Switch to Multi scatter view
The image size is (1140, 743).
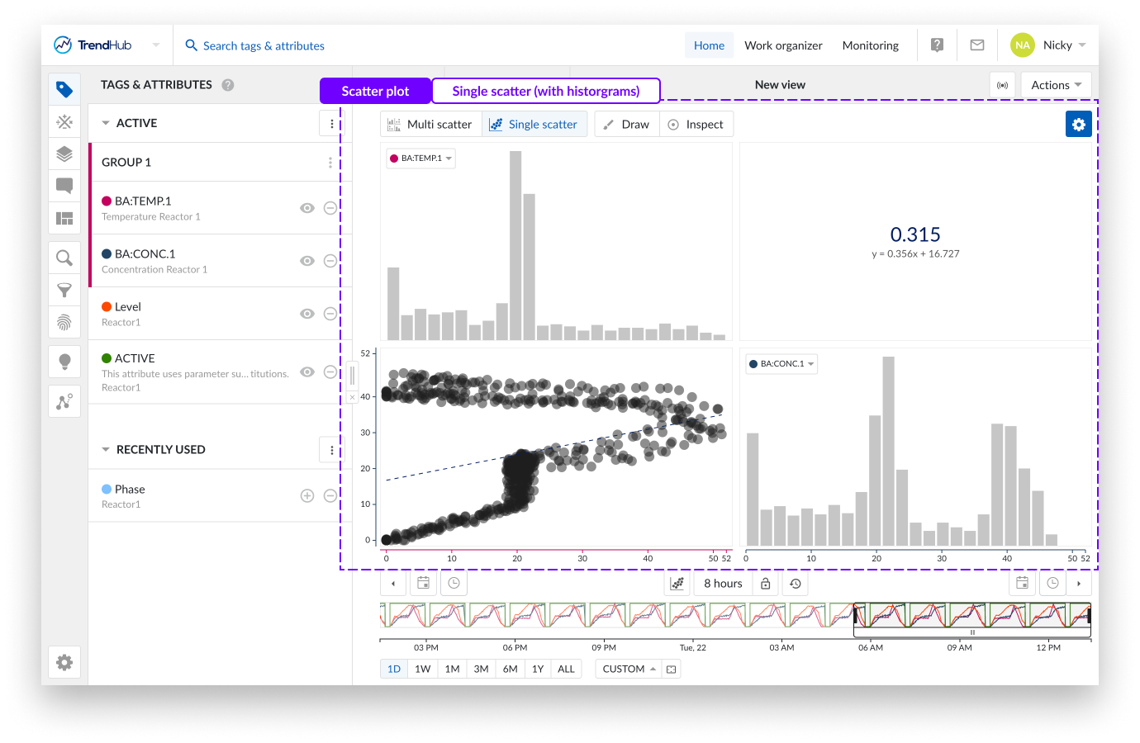coord(430,125)
